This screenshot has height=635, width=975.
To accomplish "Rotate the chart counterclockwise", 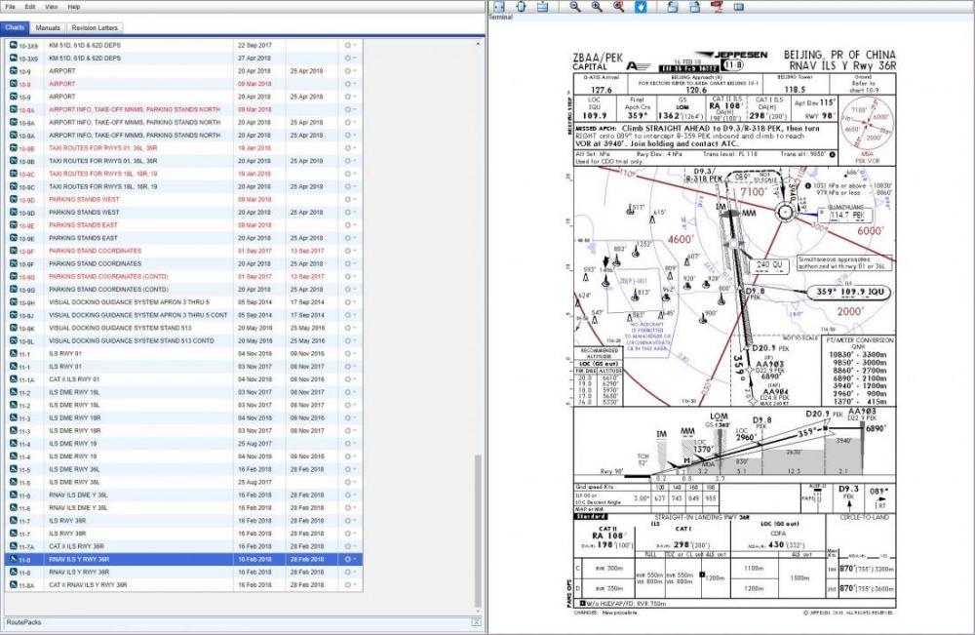I will click(673, 7).
